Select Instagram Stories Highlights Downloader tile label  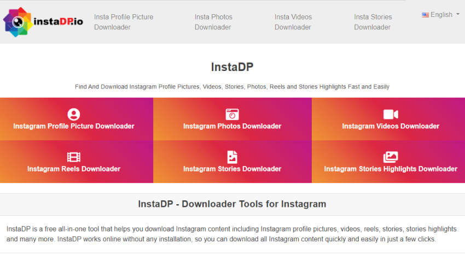click(391, 169)
